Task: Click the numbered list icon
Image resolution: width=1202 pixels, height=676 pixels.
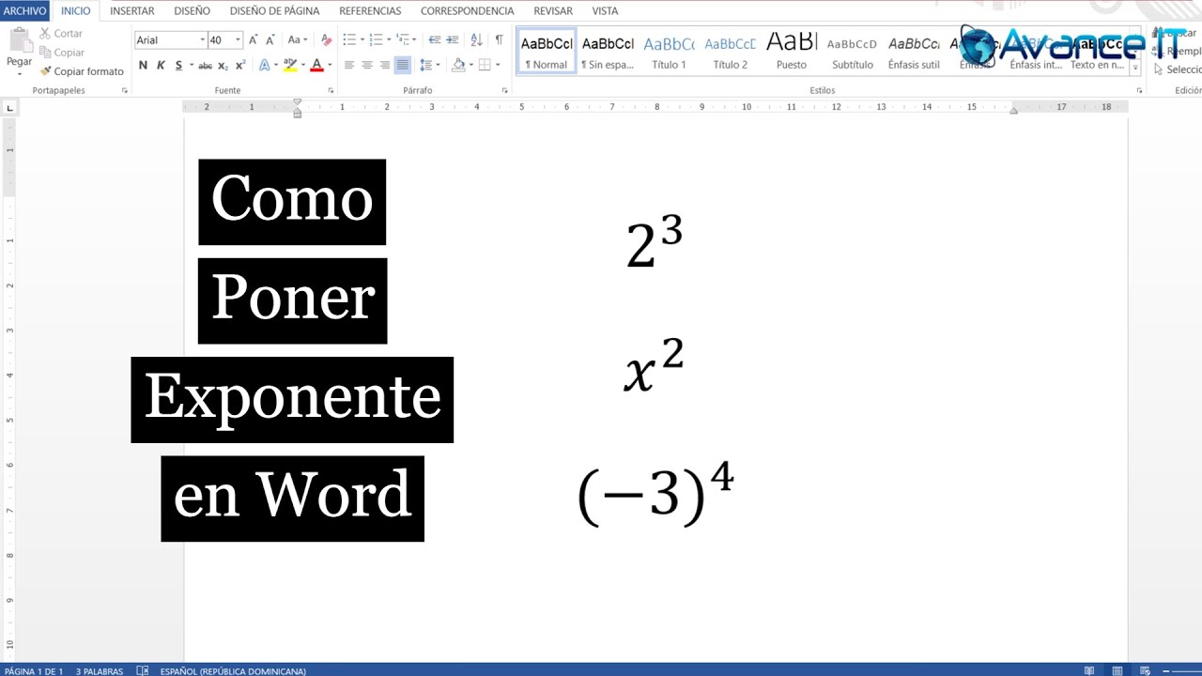Action: click(376, 39)
